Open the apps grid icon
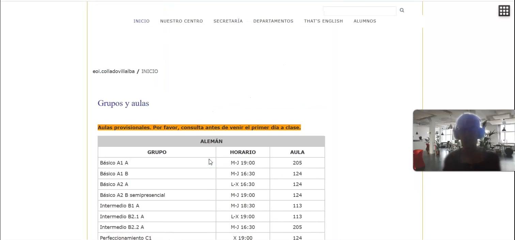 pyautogui.click(x=504, y=11)
